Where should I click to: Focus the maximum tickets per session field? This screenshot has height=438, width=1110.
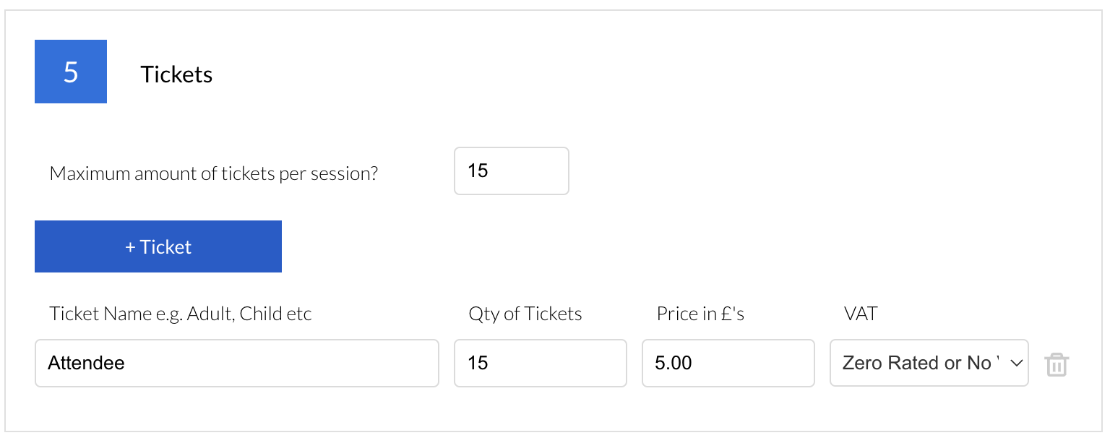click(x=511, y=171)
